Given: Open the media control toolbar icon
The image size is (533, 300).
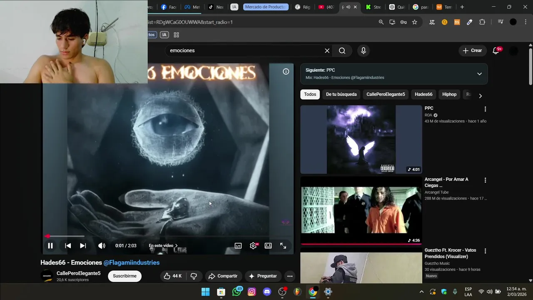Looking at the screenshot, I should pos(501,22).
